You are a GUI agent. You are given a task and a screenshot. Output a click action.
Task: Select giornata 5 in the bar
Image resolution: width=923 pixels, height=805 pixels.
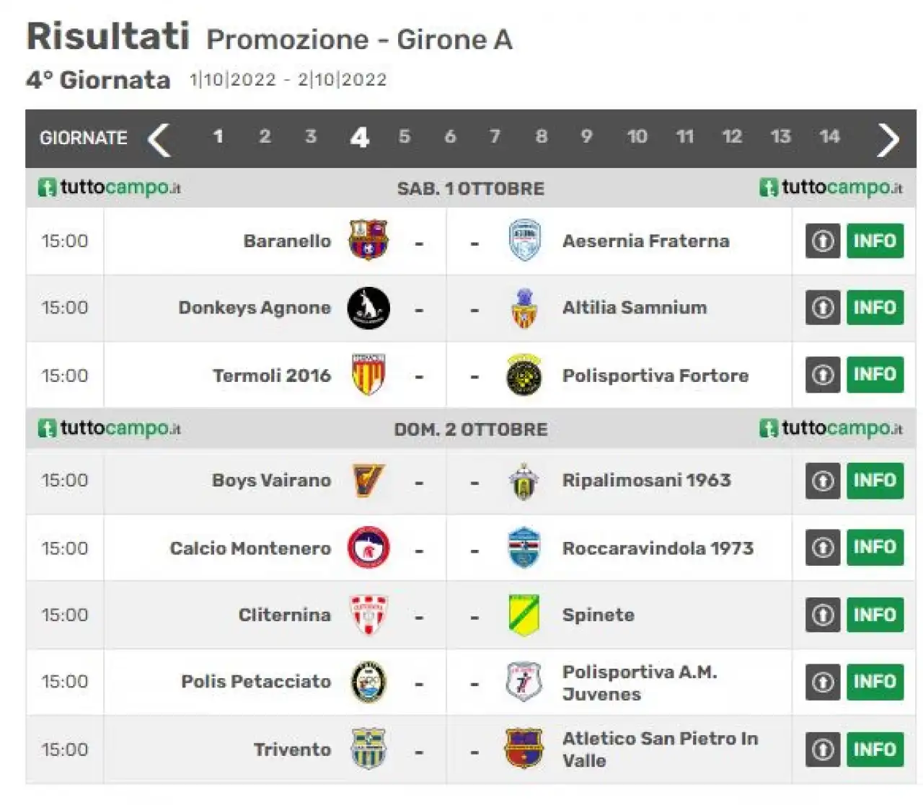point(405,137)
